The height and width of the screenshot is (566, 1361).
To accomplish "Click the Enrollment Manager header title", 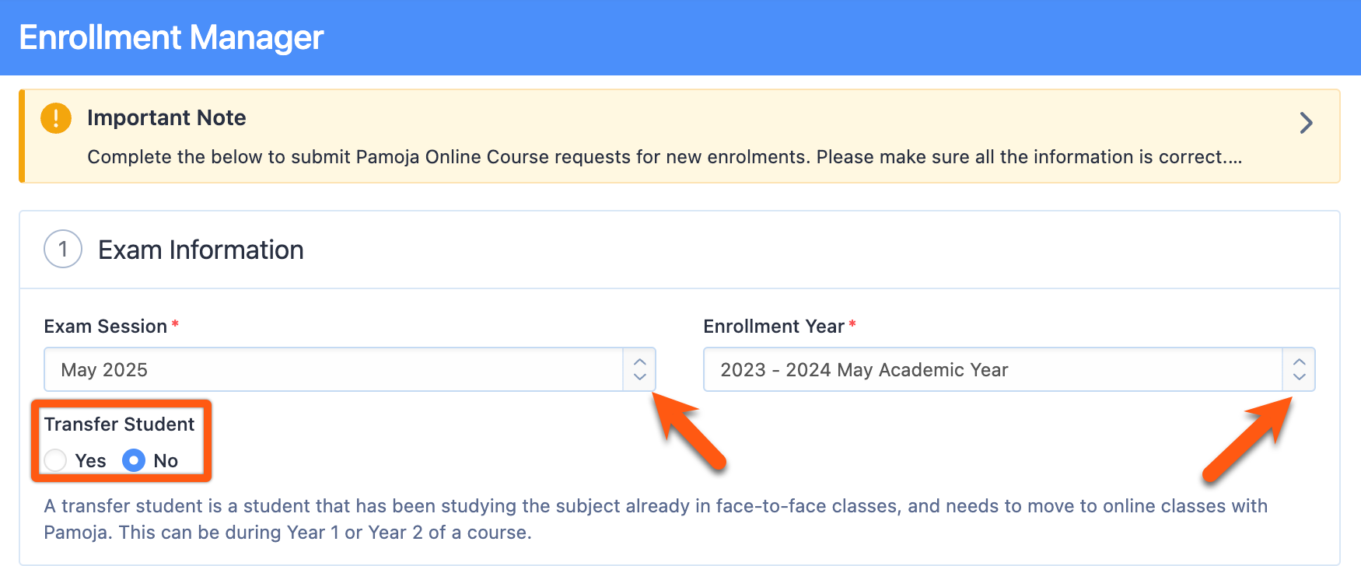I will 171,37.
